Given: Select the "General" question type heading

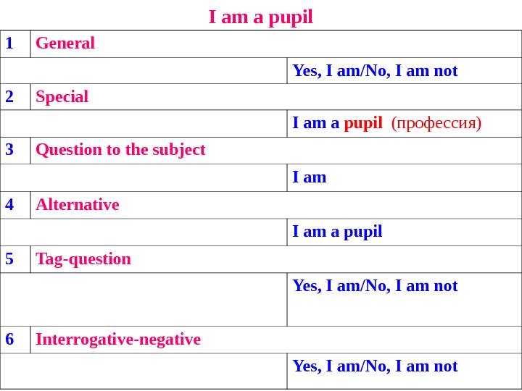Looking at the screenshot, I should (x=65, y=43).
